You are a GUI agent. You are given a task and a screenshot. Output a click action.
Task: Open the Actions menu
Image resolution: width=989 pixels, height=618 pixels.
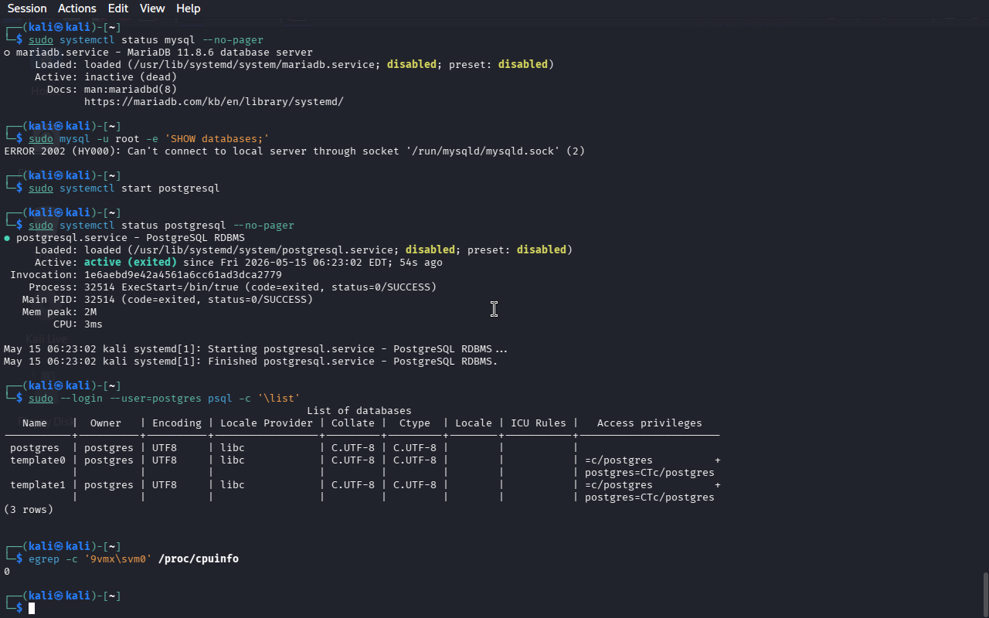[x=77, y=8]
